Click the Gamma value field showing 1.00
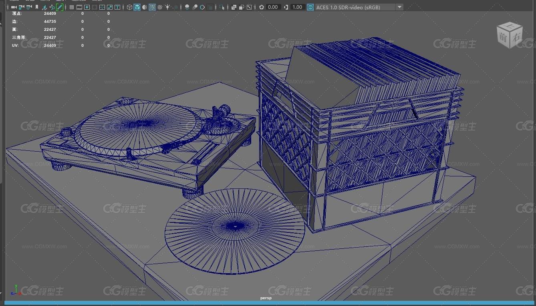 [x=297, y=7]
